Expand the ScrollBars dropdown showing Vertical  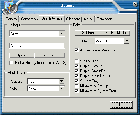127,41
